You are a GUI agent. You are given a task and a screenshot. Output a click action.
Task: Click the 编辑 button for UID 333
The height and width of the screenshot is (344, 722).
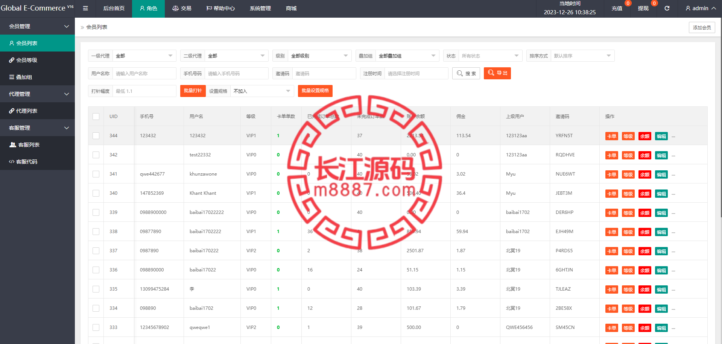tap(661, 328)
